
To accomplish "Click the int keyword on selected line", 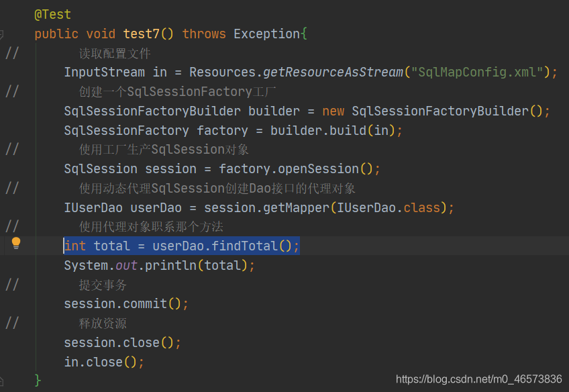I will 75,246.
